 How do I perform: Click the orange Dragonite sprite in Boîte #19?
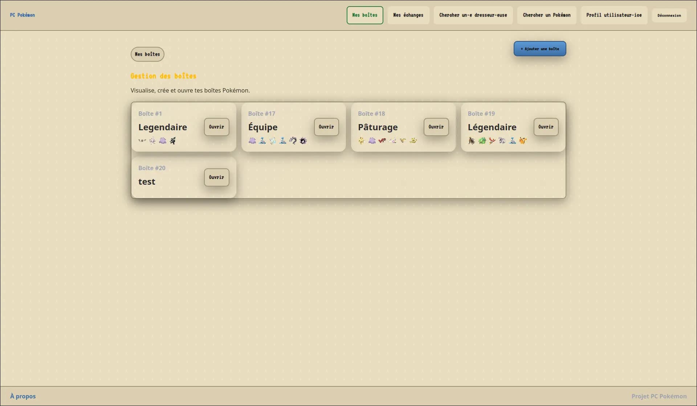(523, 141)
